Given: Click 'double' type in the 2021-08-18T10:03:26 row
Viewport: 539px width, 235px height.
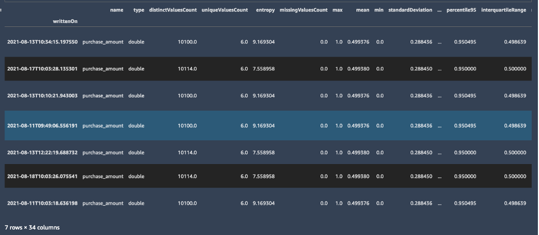Looking at the screenshot, I should (136, 176).
